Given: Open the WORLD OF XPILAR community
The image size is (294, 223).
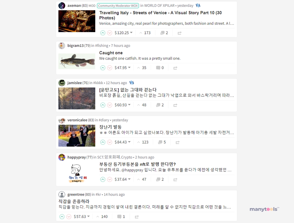Looking at the screenshot, I should pos(159,5).
